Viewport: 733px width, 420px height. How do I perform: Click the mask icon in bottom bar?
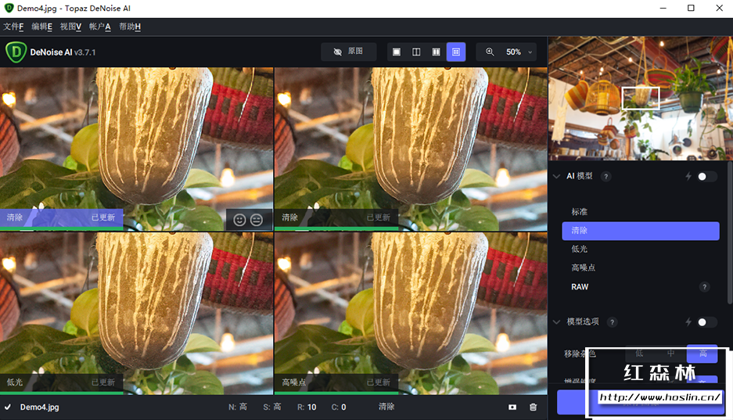tap(512, 407)
